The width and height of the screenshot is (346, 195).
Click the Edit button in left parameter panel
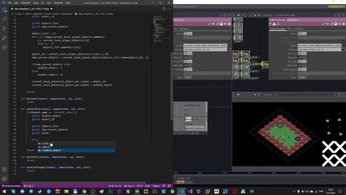[188, 77]
